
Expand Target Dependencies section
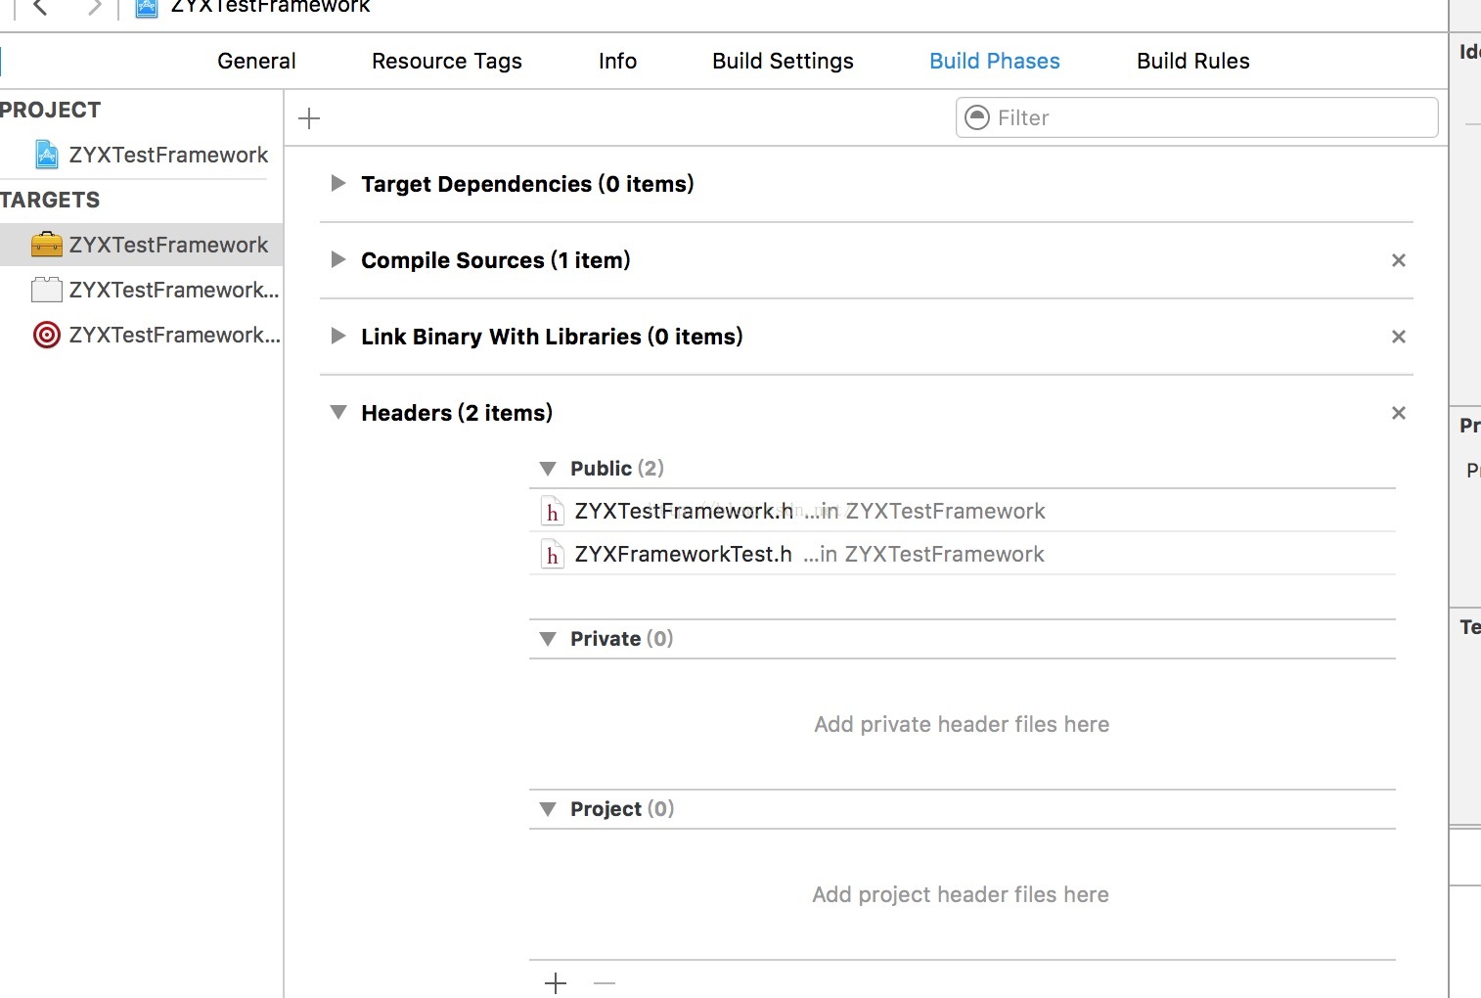(338, 183)
